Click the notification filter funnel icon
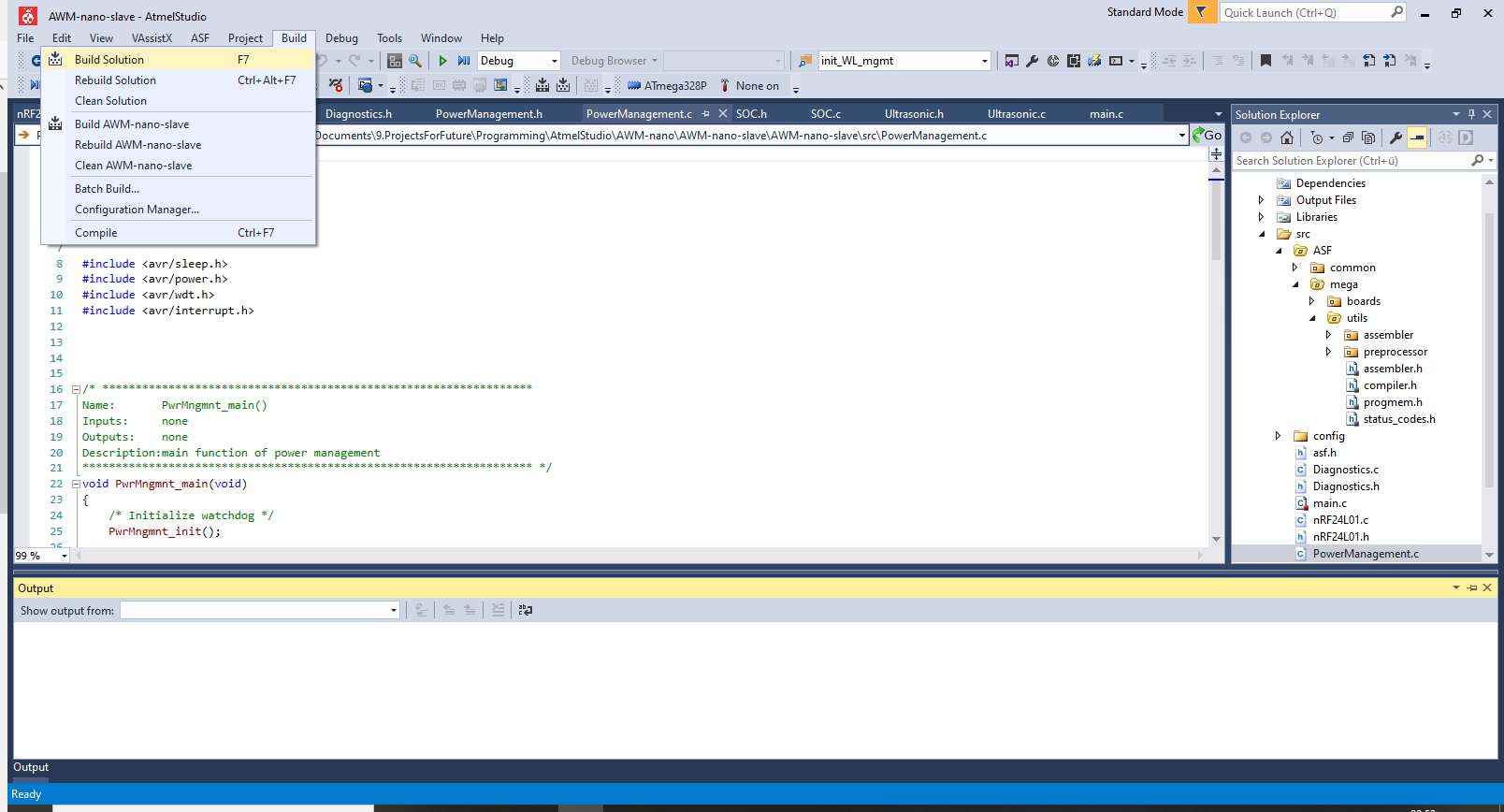Screen dimensions: 1504x812 1202,12
